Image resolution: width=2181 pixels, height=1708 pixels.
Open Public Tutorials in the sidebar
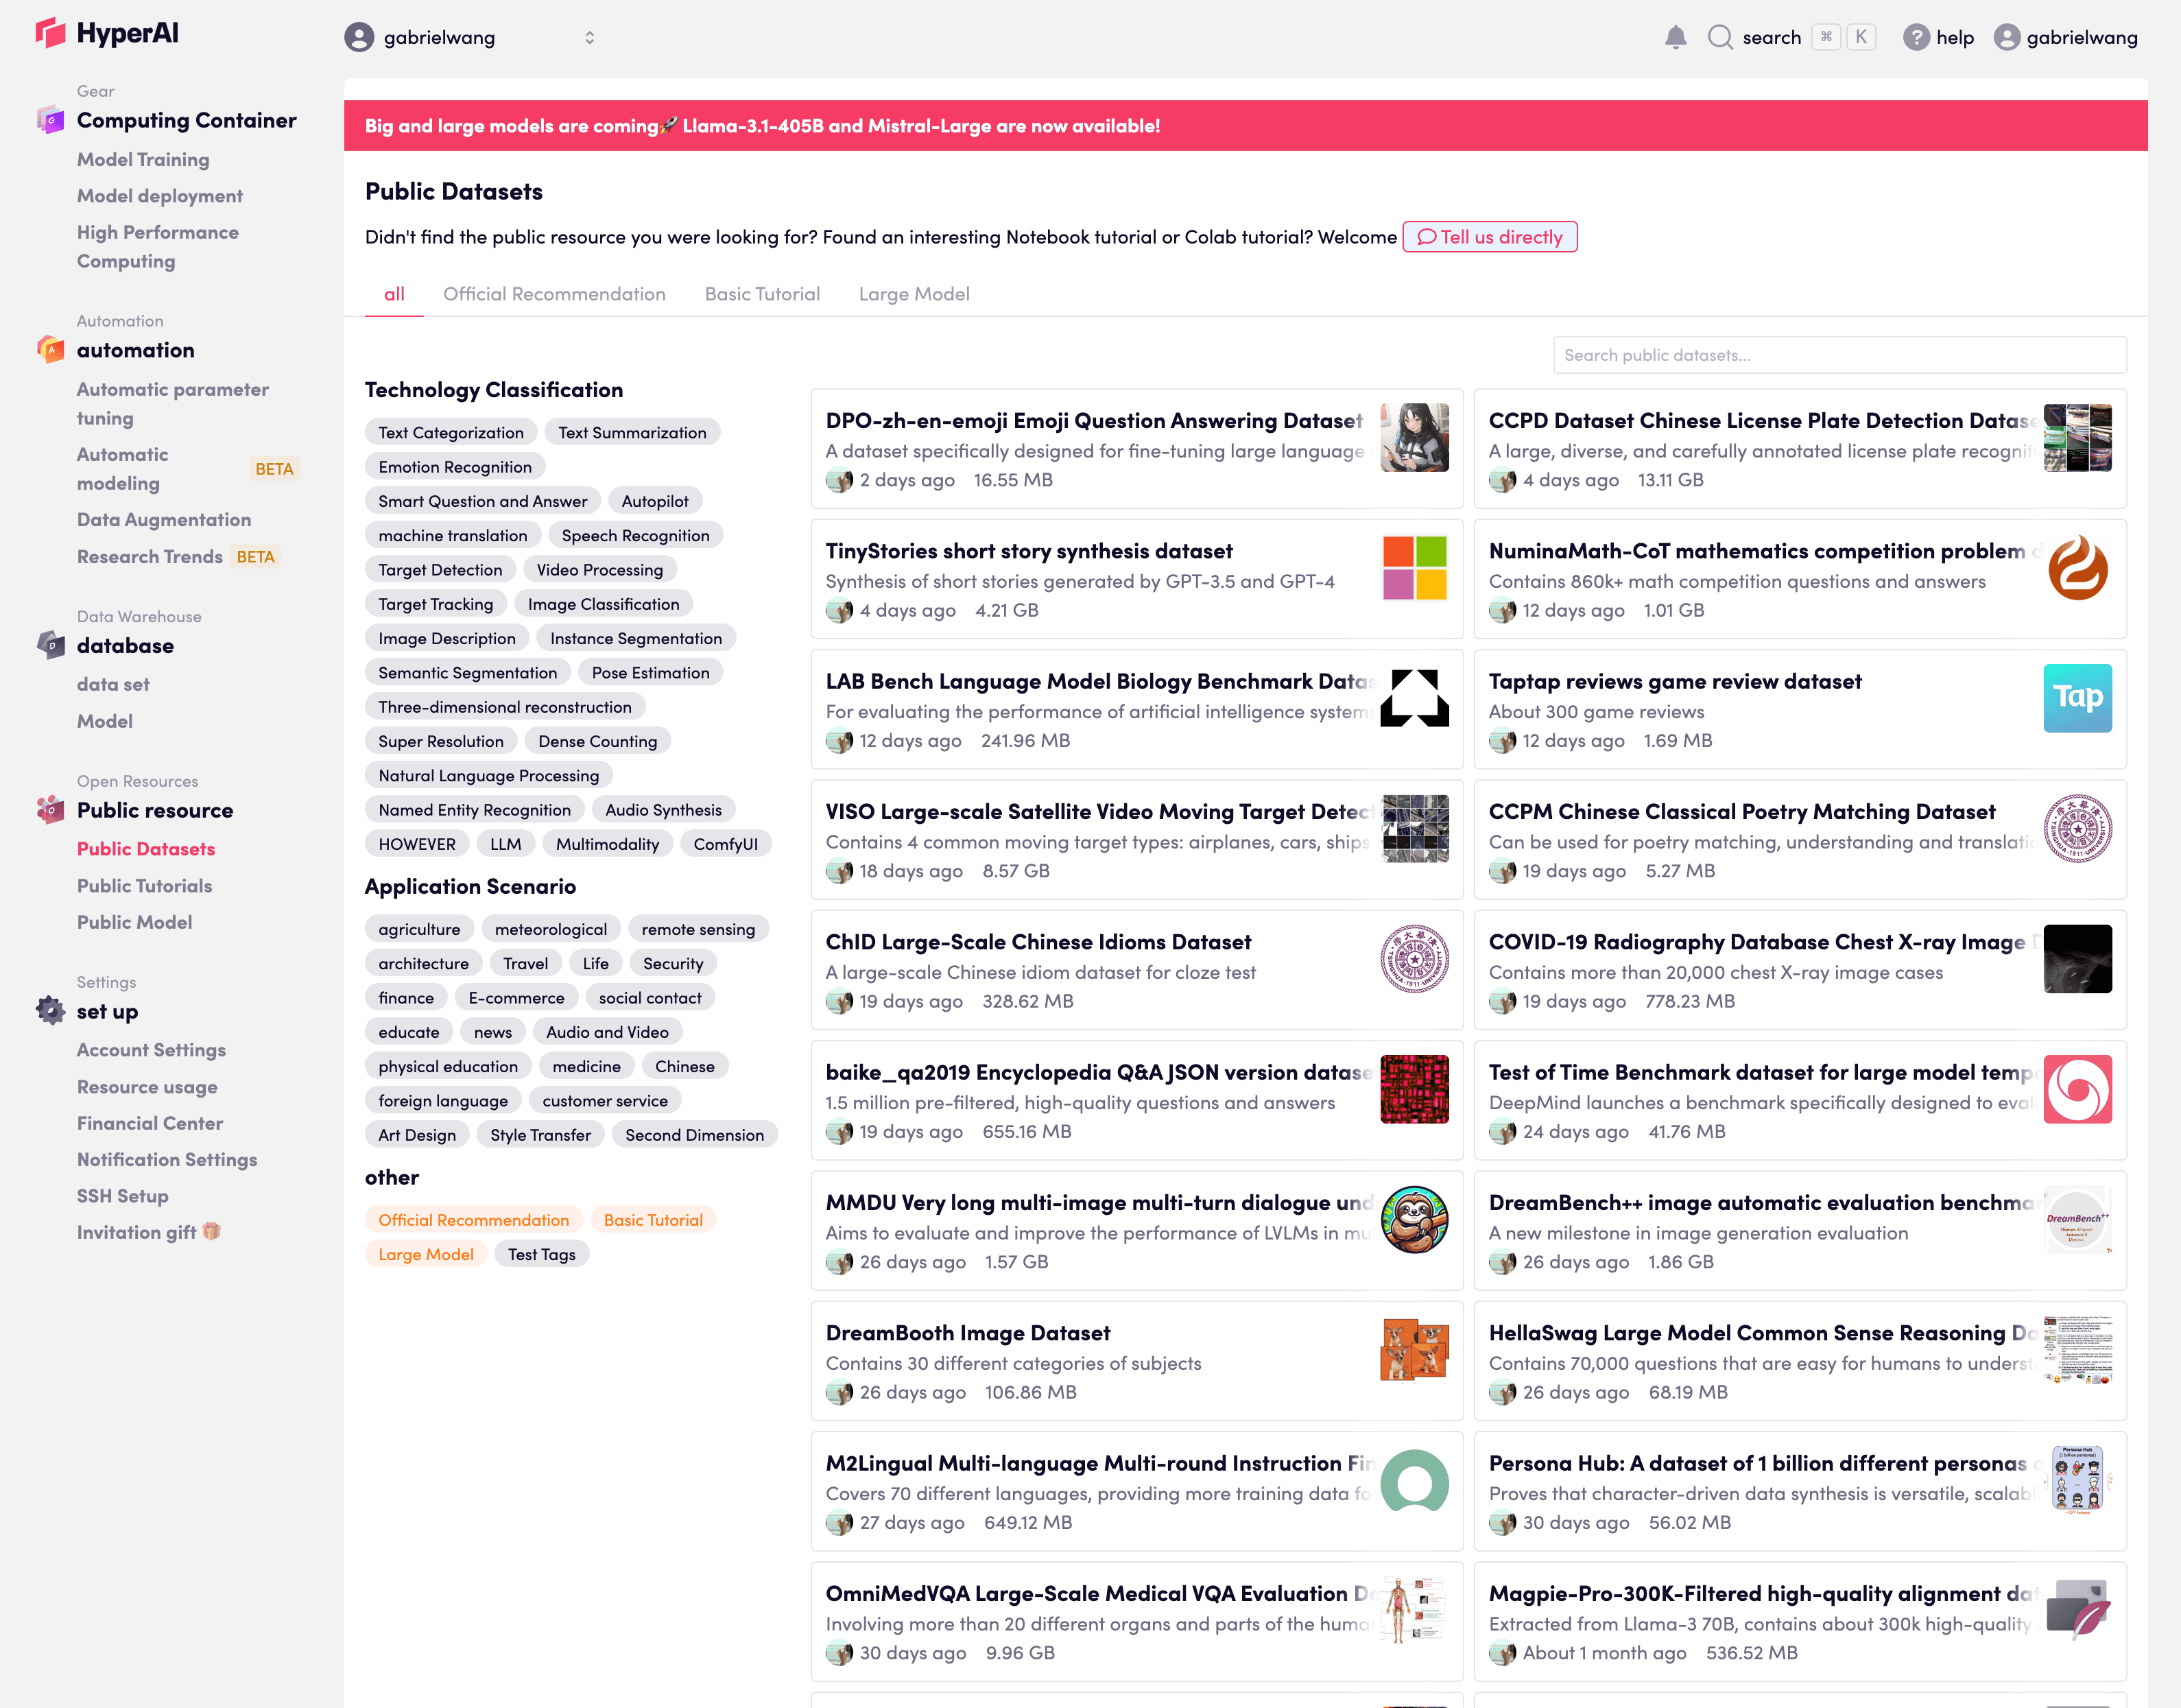tap(144, 885)
